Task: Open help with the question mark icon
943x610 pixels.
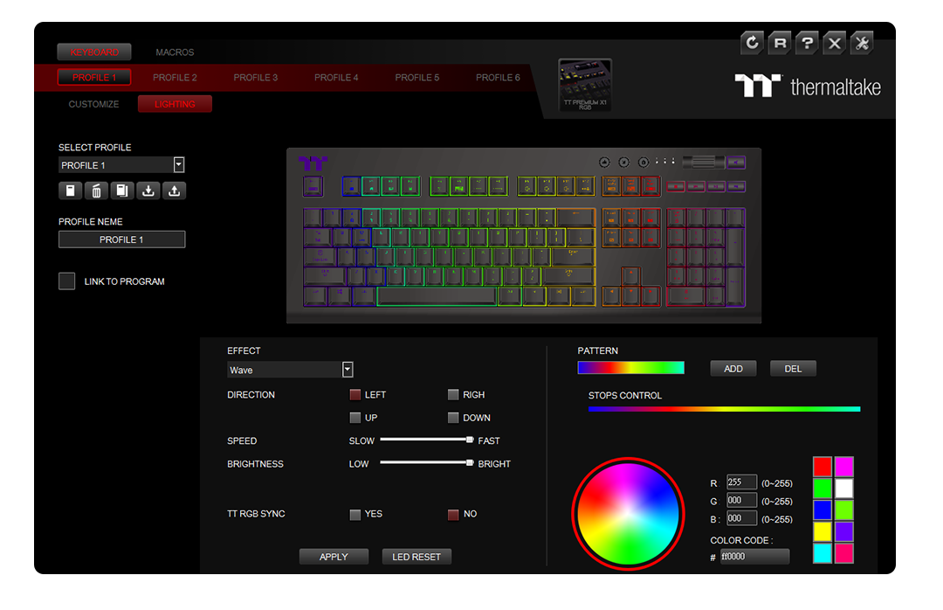Action: [807, 43]
